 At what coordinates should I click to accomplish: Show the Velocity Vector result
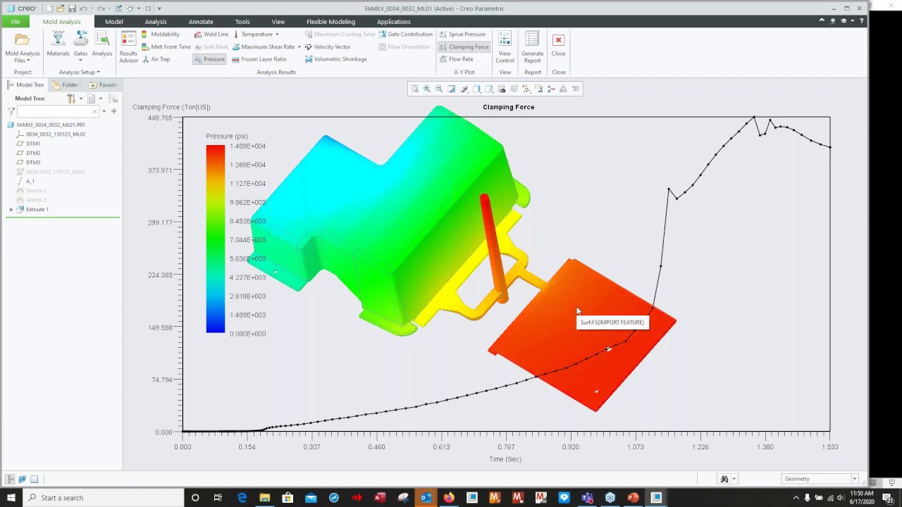click(328, 46)
